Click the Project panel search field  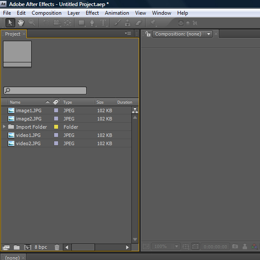45,91
